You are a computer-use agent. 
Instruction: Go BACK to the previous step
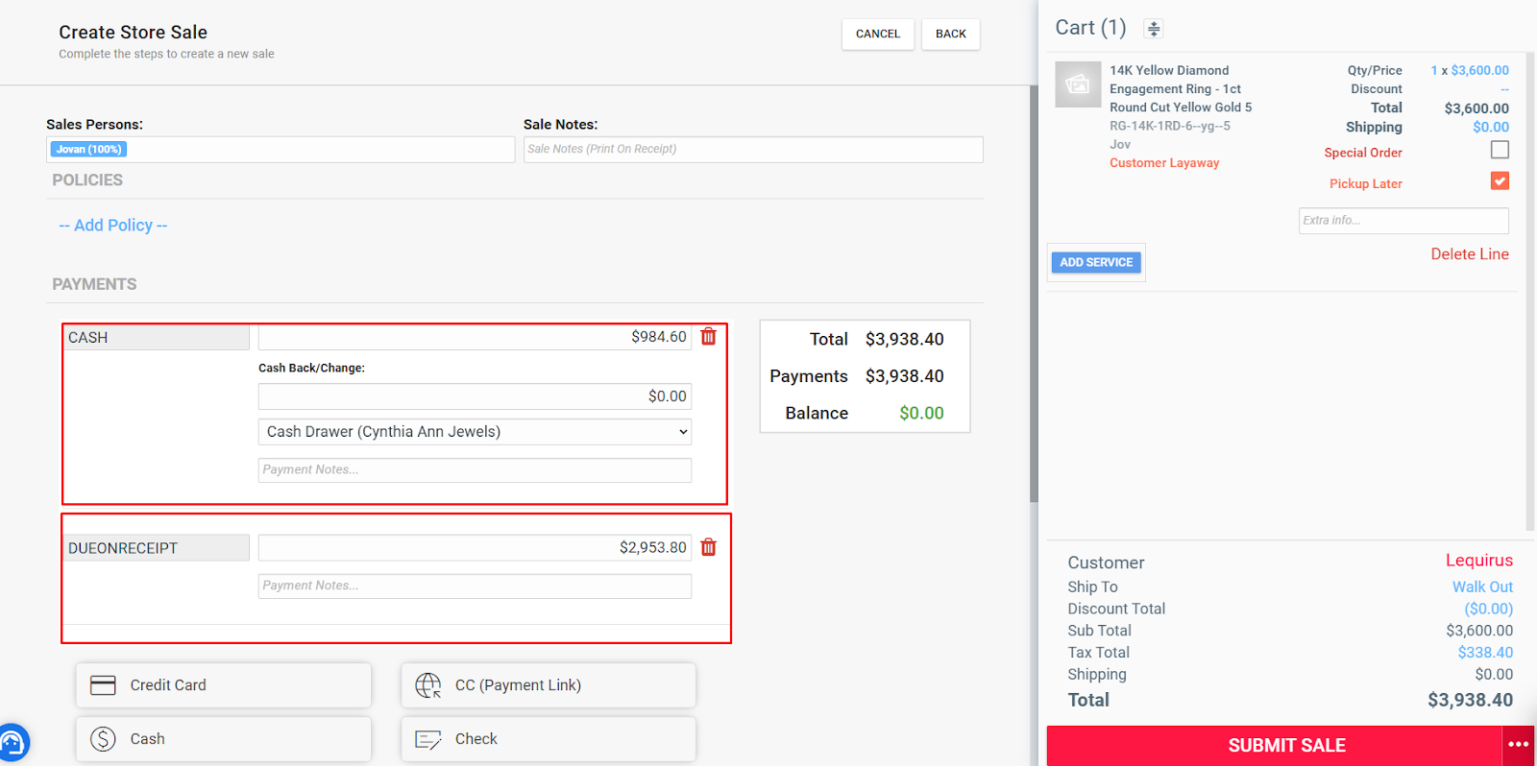pyautogui.click(x=951, y=34)
